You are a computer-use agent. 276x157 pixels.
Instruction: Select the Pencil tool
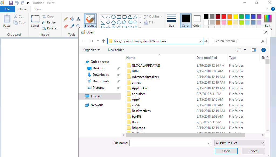coord(66,19)
